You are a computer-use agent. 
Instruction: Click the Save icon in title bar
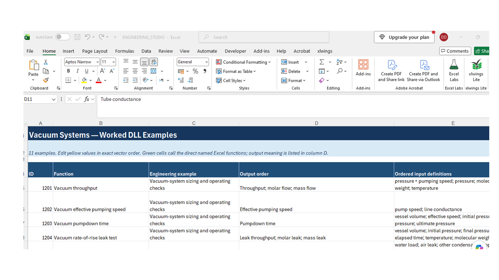77,37
